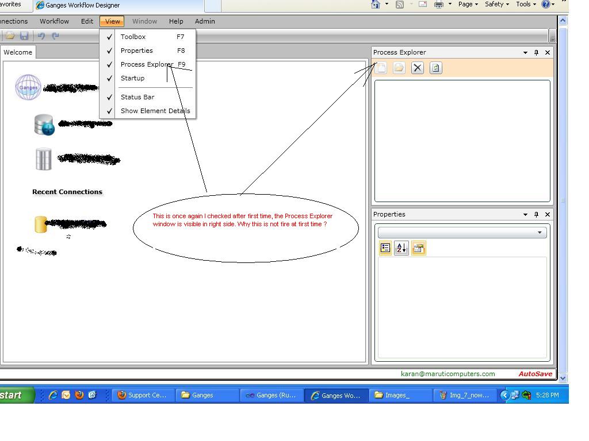Toggle Properties F8 checked menu item
The image size is (589, 441).
[148, 51]
